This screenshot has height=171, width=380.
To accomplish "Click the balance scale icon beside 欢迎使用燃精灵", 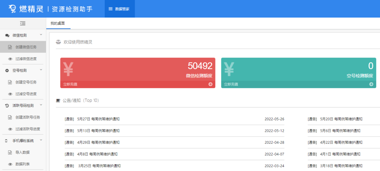I will tap(58, 42).
